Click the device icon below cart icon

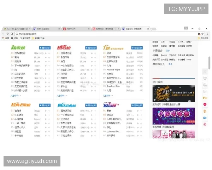click(205, 85)
